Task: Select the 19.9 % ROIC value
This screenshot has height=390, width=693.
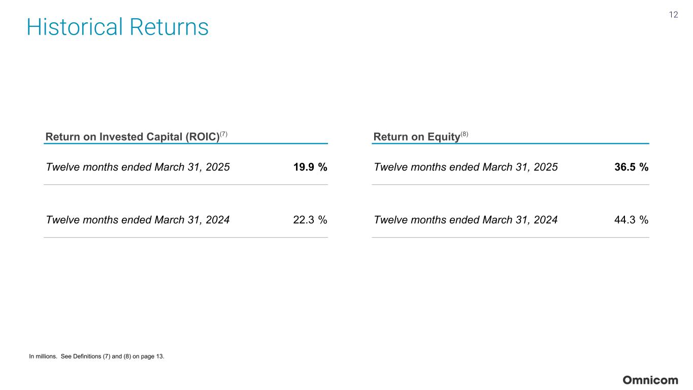Action: tap(310, 167)
